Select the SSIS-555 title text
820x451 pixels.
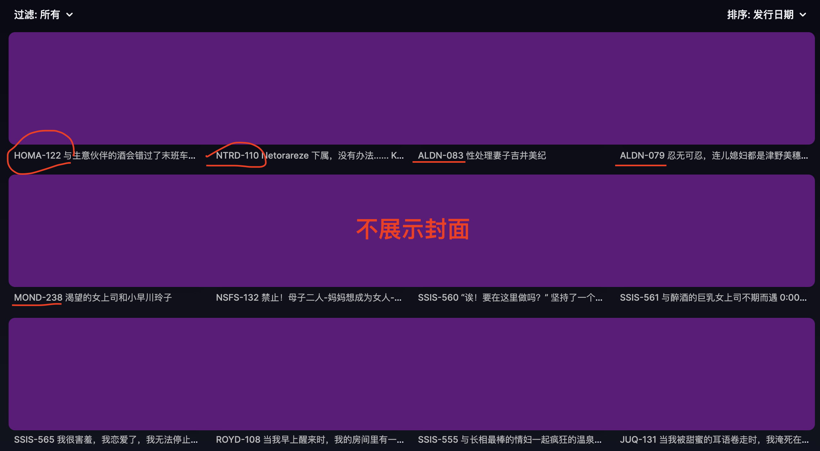click(x=510, y=440)
